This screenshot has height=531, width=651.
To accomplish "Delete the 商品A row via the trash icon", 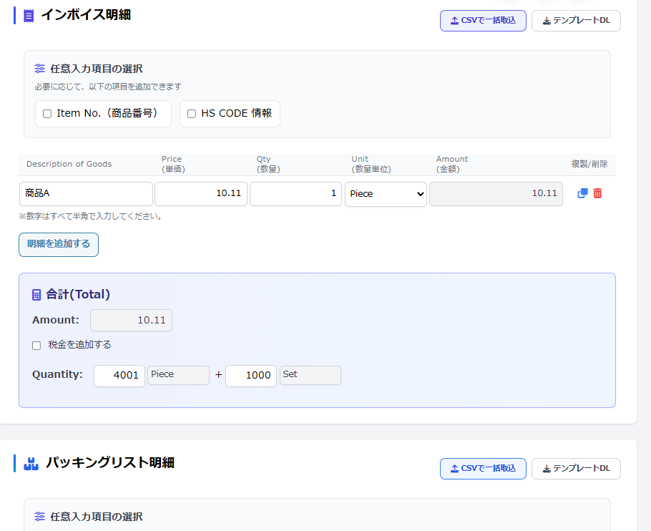I will click(598, 193).
